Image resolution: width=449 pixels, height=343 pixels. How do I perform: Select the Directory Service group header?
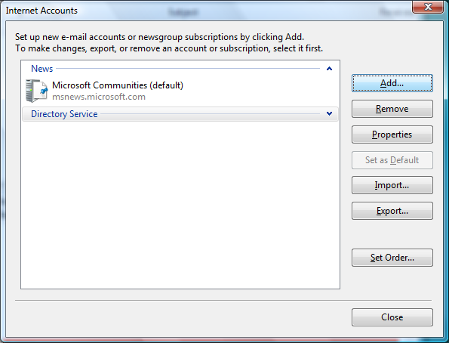point(180,114)
